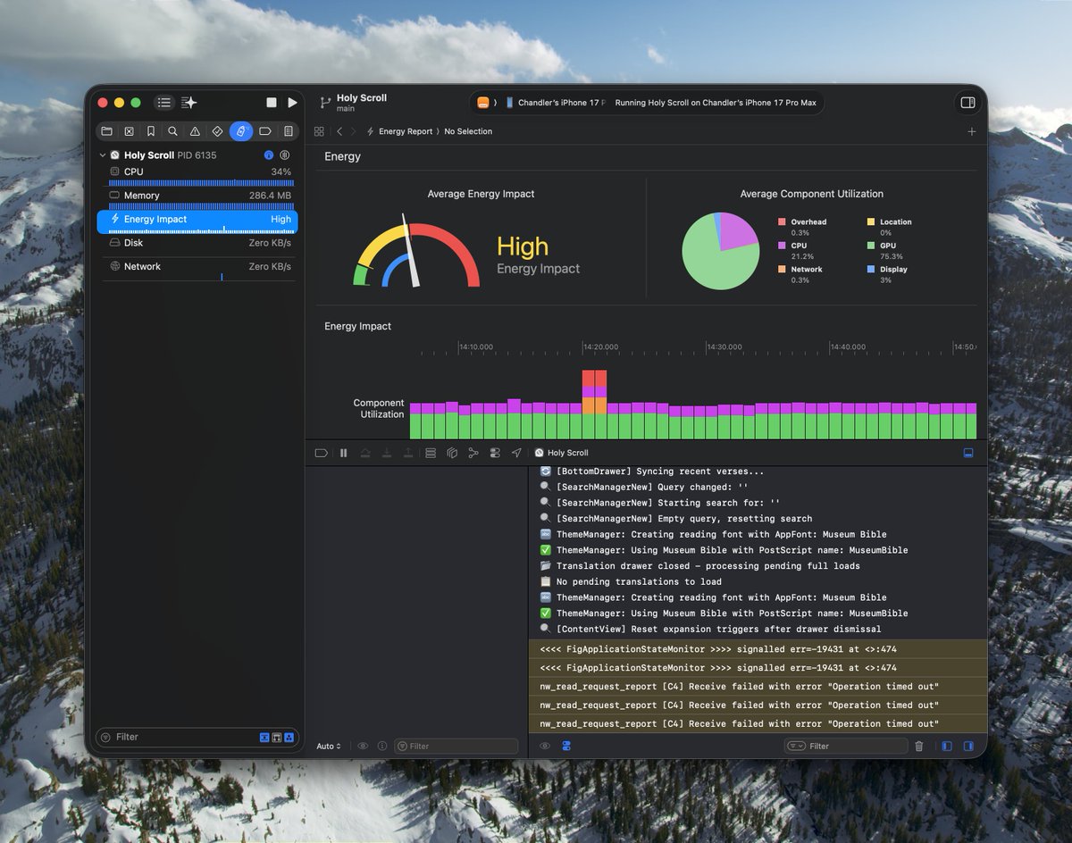Click the navigator filter options icon
The image size is (1072, 843).
[106, 738]
